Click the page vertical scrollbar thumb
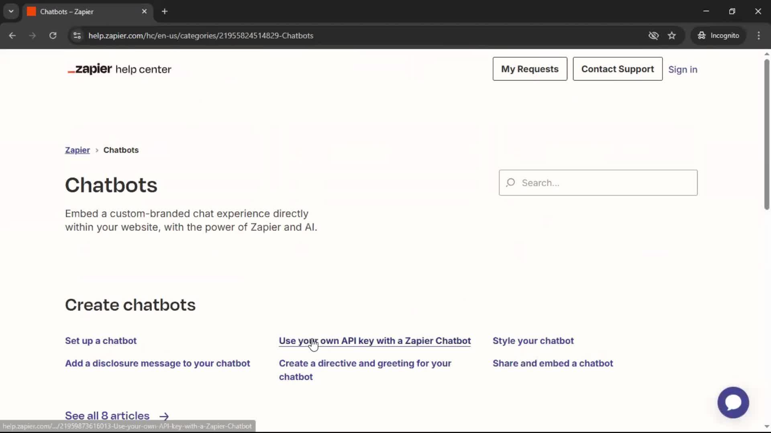The height and width of the screenshot is (433, 771). pos(767,134)
